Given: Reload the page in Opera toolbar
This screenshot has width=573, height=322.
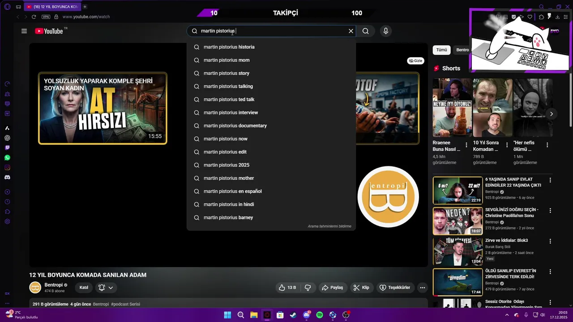Looking at the screenshot, I should pyautogui.click(x=34, y=17).
